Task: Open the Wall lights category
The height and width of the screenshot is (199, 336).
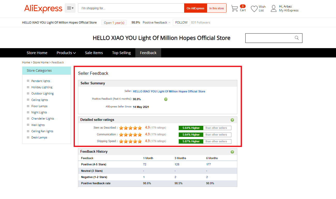Action: point(38,125)
